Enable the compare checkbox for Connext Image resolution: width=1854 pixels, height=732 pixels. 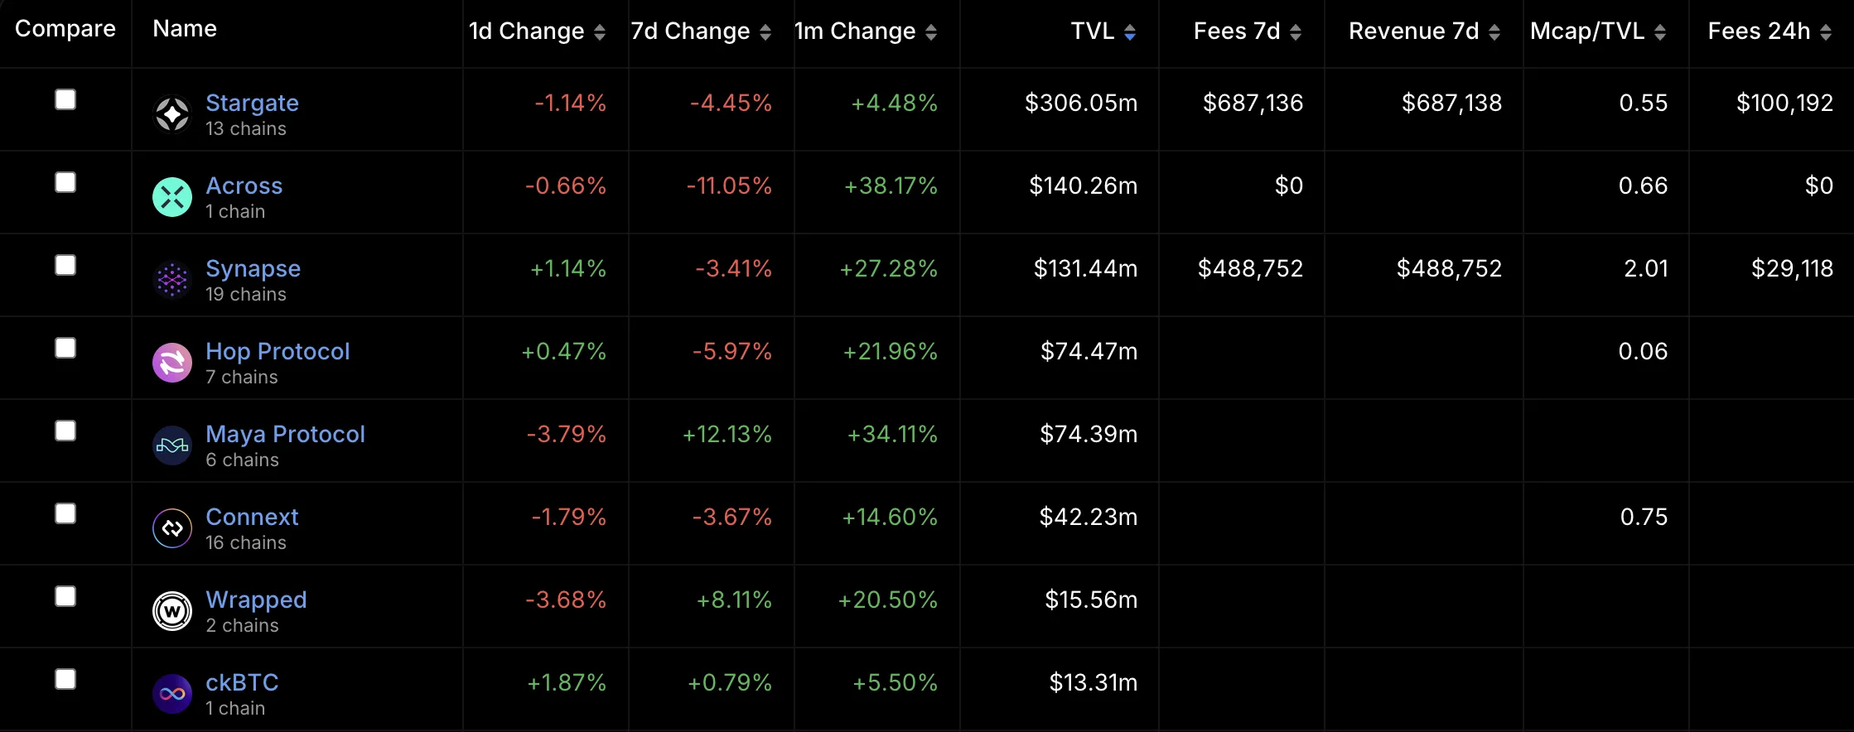pos(65,513)
